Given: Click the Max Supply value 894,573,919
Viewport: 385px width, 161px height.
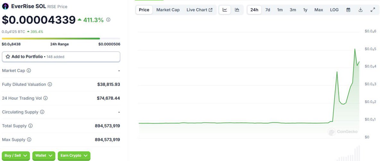Looking at the screenshot, I should [107, 140].
